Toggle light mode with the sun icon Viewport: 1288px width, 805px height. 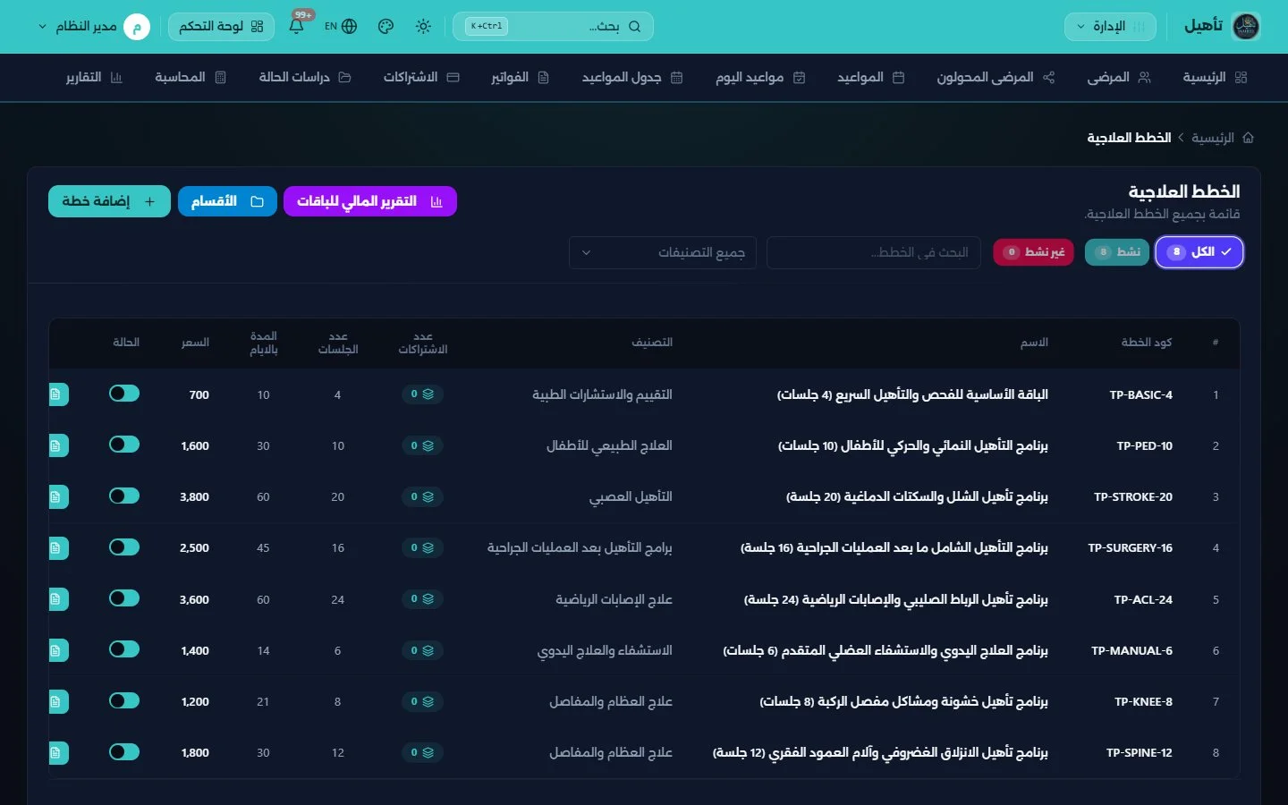pyautogui.click(x=424, y=27)
